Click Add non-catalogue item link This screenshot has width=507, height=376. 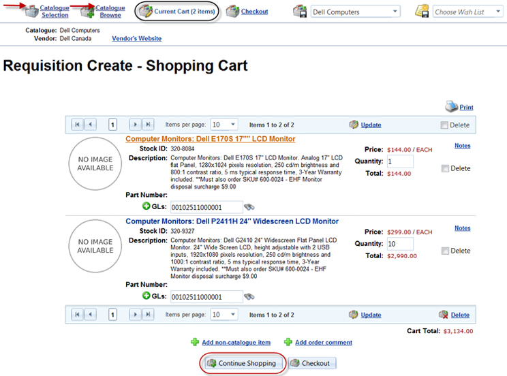236,343
